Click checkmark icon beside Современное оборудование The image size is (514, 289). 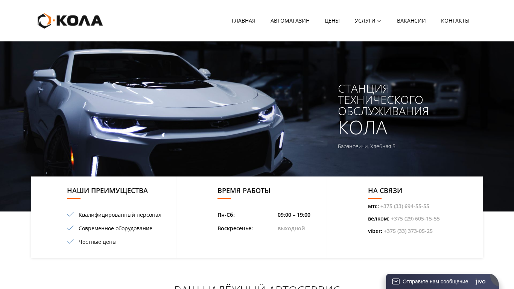[x=70, y=228]
